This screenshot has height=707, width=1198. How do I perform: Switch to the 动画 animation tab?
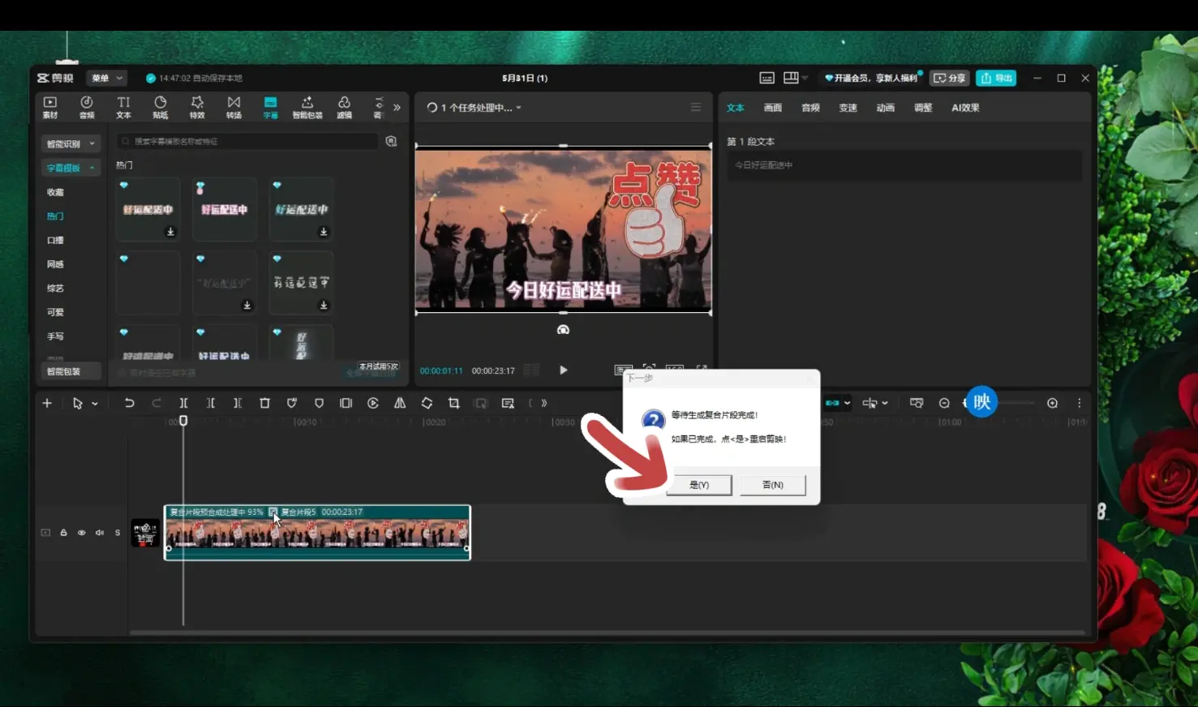[x=886, y=107]
